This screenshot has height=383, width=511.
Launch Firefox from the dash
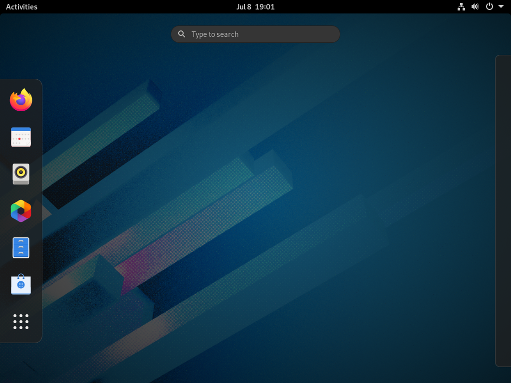coord(21,100)
